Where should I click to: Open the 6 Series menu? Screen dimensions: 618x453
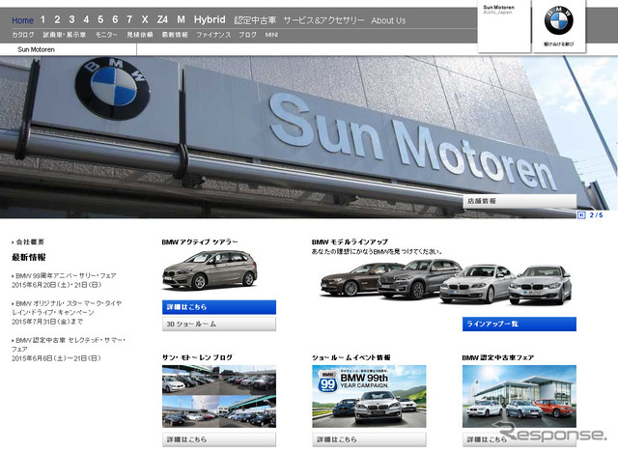click(x=115, y=19)
